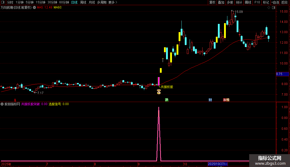290x167 pixels.
Task: Click the T marker on the chart
Action: (163, 60)
